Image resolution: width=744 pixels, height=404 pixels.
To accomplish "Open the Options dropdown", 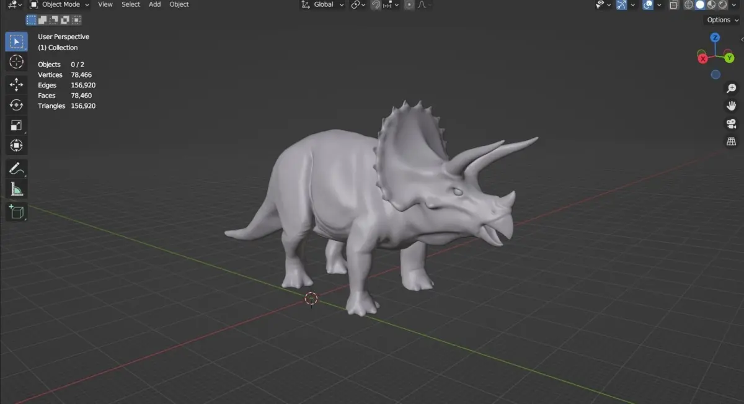I will click(x=722, y=20).
